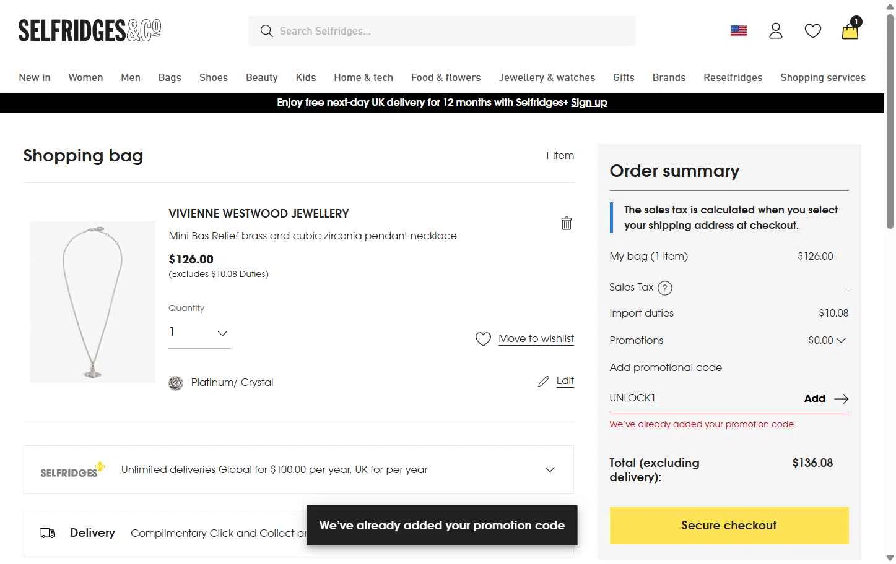
Task: Open the Brands menu
Action: pyautogui.click(x=669, y=77)
